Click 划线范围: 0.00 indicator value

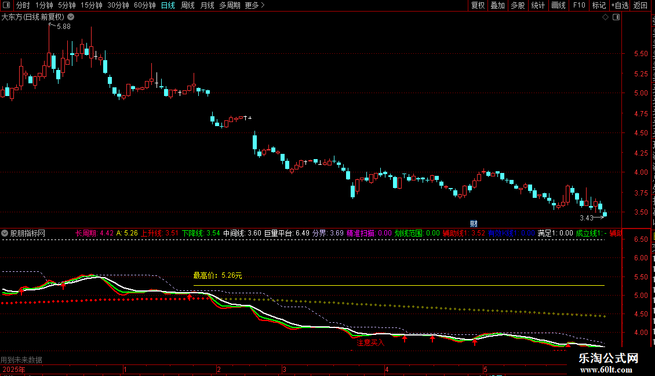pos(417,234)
